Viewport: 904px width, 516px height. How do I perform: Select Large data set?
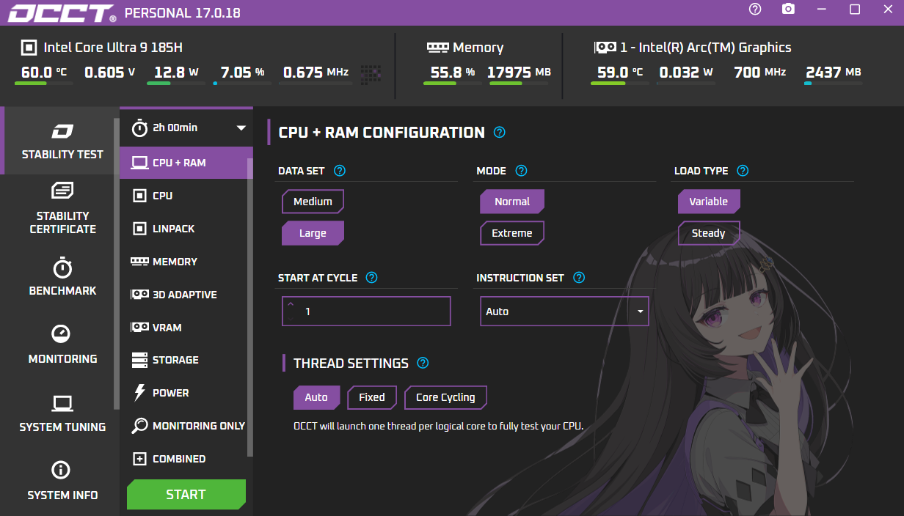click(x=313, y=233)
